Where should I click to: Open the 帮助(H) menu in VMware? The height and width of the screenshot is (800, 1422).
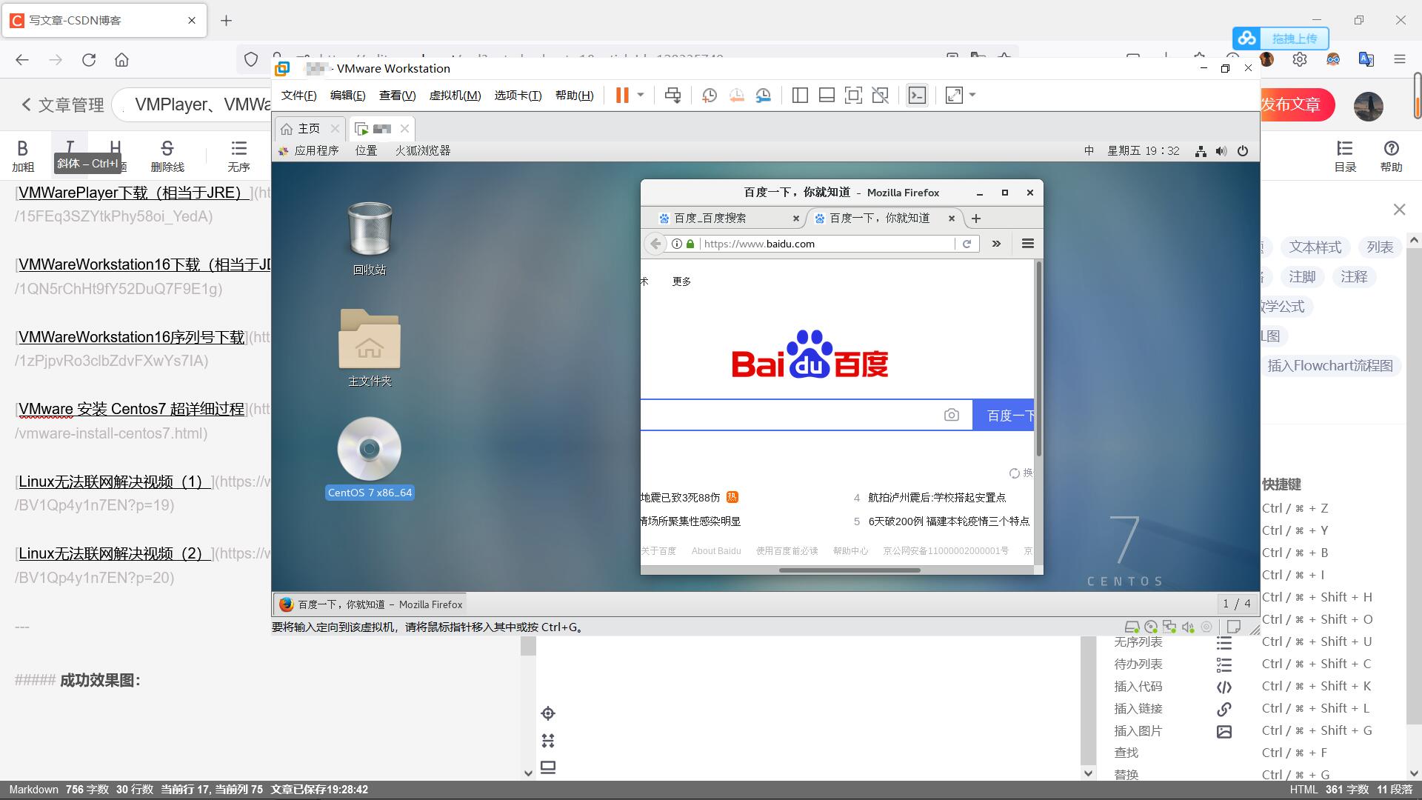point(574,96)
